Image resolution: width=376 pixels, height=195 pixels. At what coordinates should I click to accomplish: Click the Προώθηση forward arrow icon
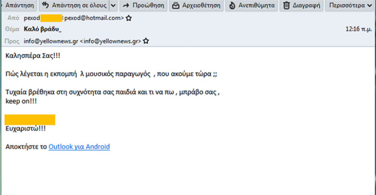click(x=126, y=6)
